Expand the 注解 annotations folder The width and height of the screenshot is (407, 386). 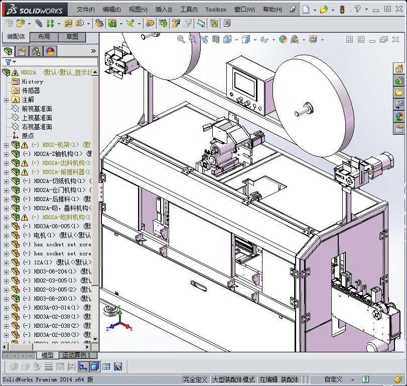[6, 100]
